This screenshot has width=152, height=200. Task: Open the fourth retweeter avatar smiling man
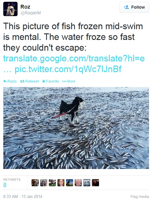(x=61, y=183)
